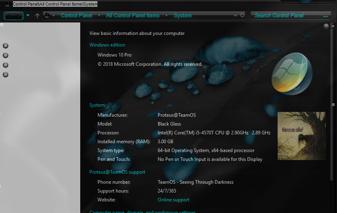Click the Windows orb logo image

tap(292, 73)
